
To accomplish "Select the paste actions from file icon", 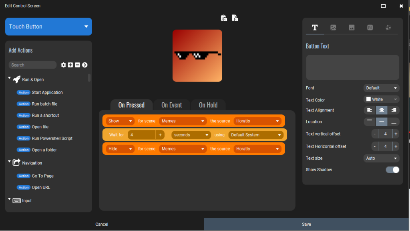I will tap(235, 18).
